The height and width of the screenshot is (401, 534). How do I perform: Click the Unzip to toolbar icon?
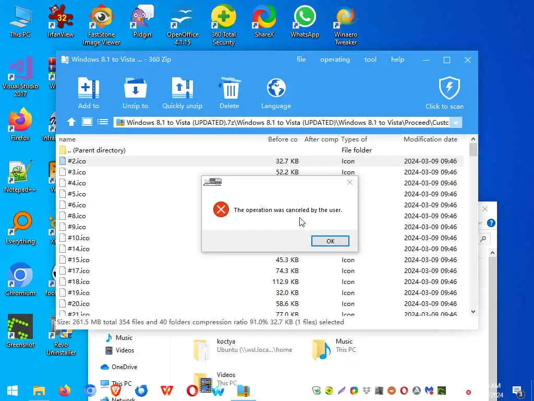135,88
